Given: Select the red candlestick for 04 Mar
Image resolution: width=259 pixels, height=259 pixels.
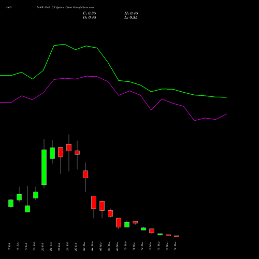Looking at the screenshot, I should tap(94, 203).
